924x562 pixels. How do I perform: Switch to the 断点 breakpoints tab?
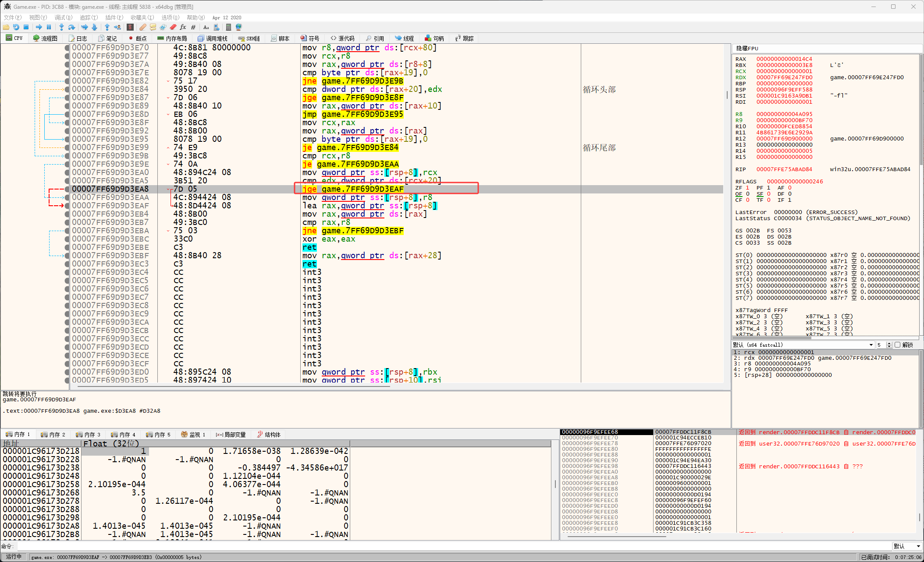click(138, 39)
